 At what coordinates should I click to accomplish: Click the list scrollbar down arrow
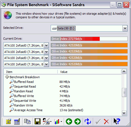coord(124,113)
